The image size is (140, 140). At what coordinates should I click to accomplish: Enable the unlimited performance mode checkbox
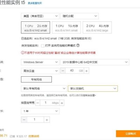point(43,46)
